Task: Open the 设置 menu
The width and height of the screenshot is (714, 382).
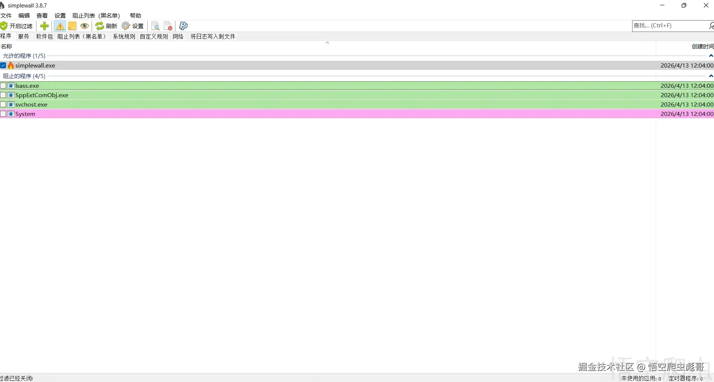Action: tap(60, 15)
